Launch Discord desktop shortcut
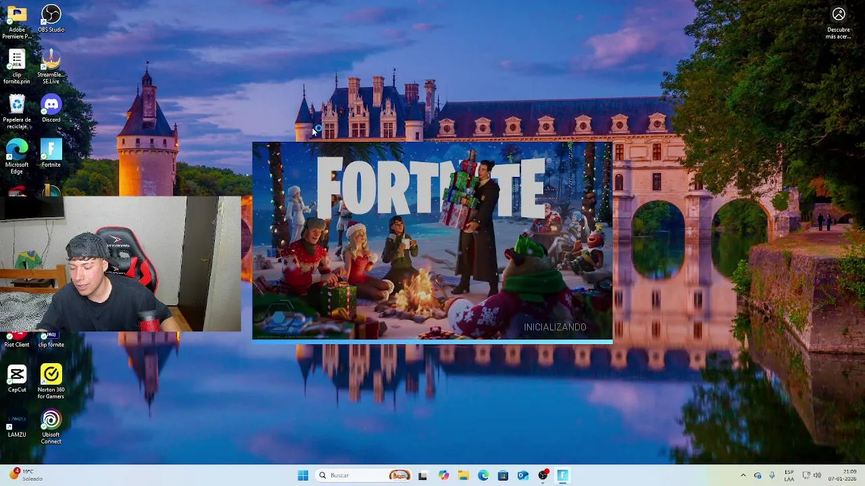Image resolution: width=865 pixels, height=486 pixels. [51, 109]
